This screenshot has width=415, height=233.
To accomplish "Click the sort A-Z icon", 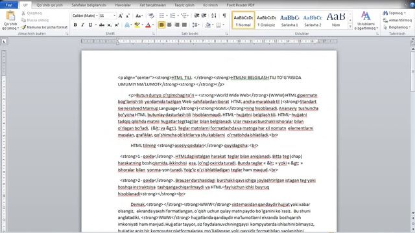I will 214,16.
